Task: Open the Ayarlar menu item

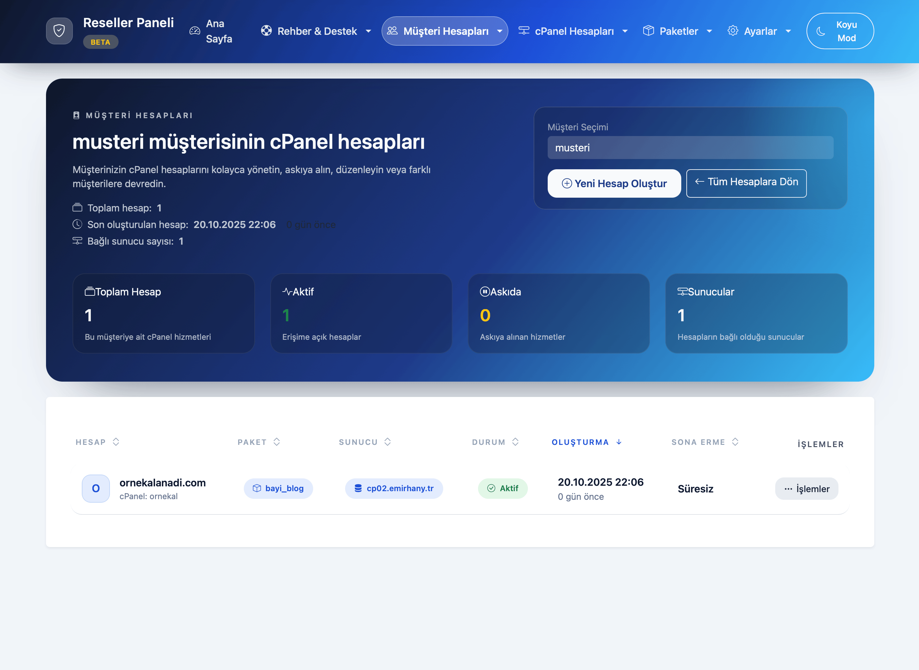Action: 760,31
